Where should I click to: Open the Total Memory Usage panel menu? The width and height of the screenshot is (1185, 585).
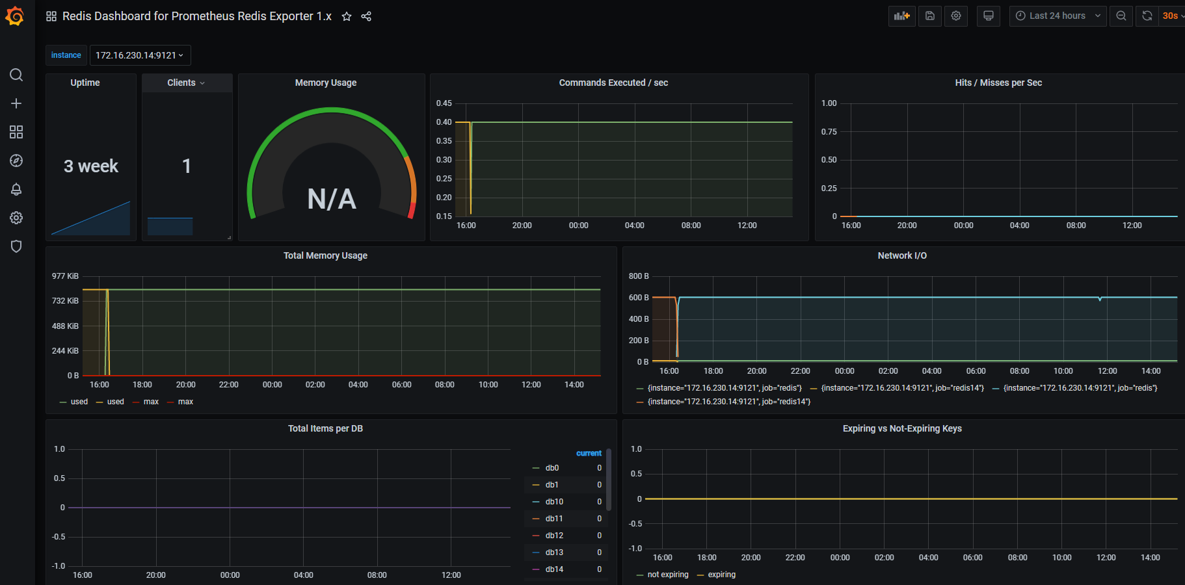coord(325,255)
